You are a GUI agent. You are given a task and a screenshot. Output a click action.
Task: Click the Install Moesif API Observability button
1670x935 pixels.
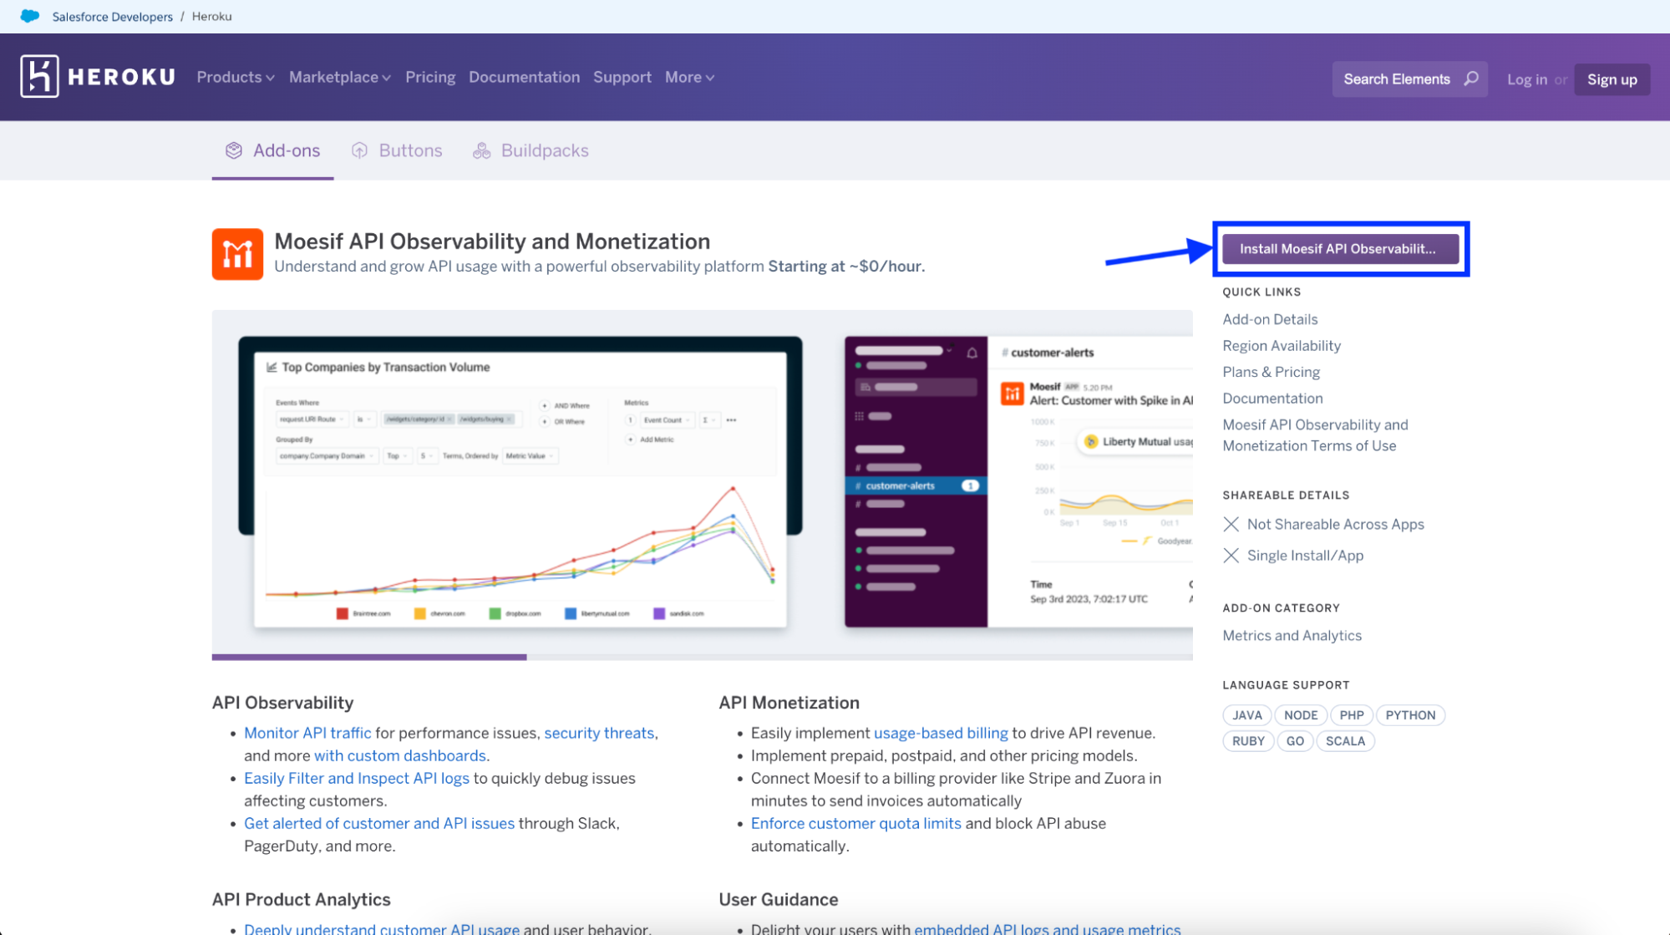(x=1341, y=248)
